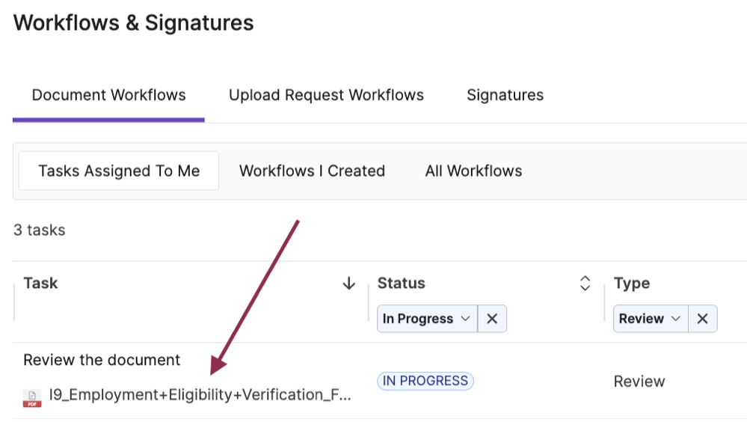Click the Status column sort chevrons
This screenshot has width=747, height=422.
585,284
